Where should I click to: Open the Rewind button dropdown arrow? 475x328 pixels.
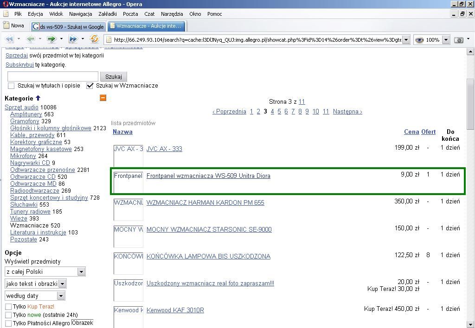tap(19, 39)
